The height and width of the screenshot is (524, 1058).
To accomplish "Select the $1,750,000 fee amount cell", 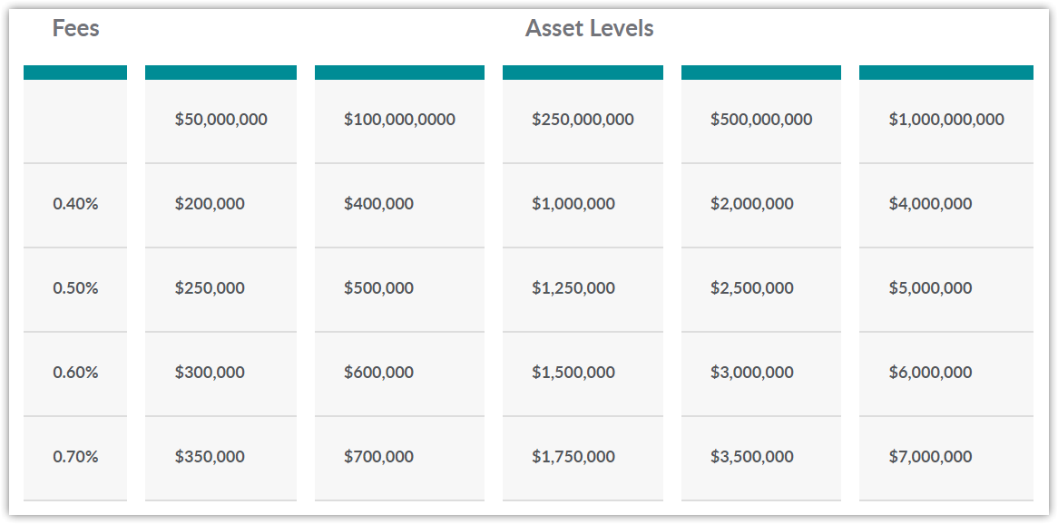I will (x=583, y=457).
